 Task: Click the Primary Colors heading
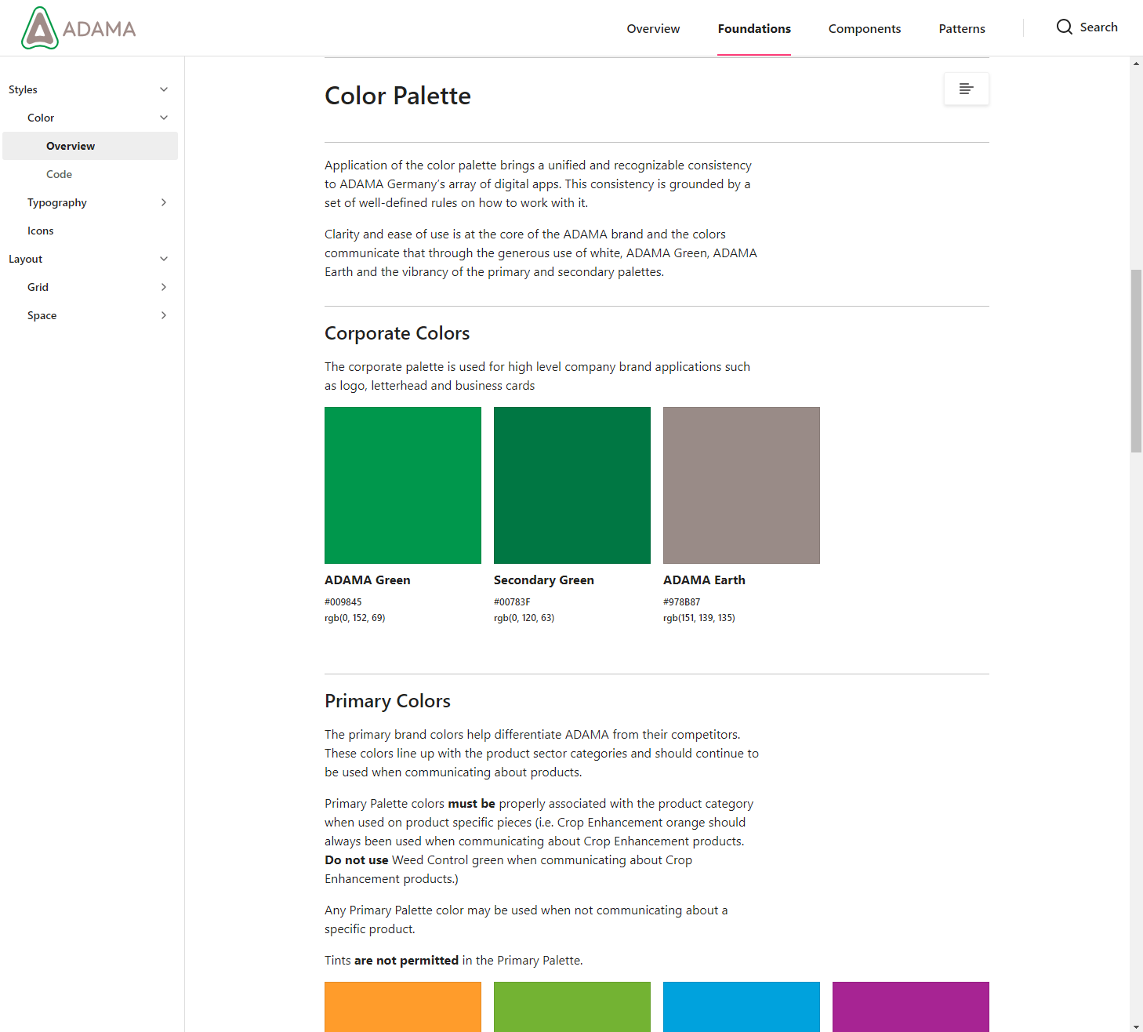(x=387, y=701)
